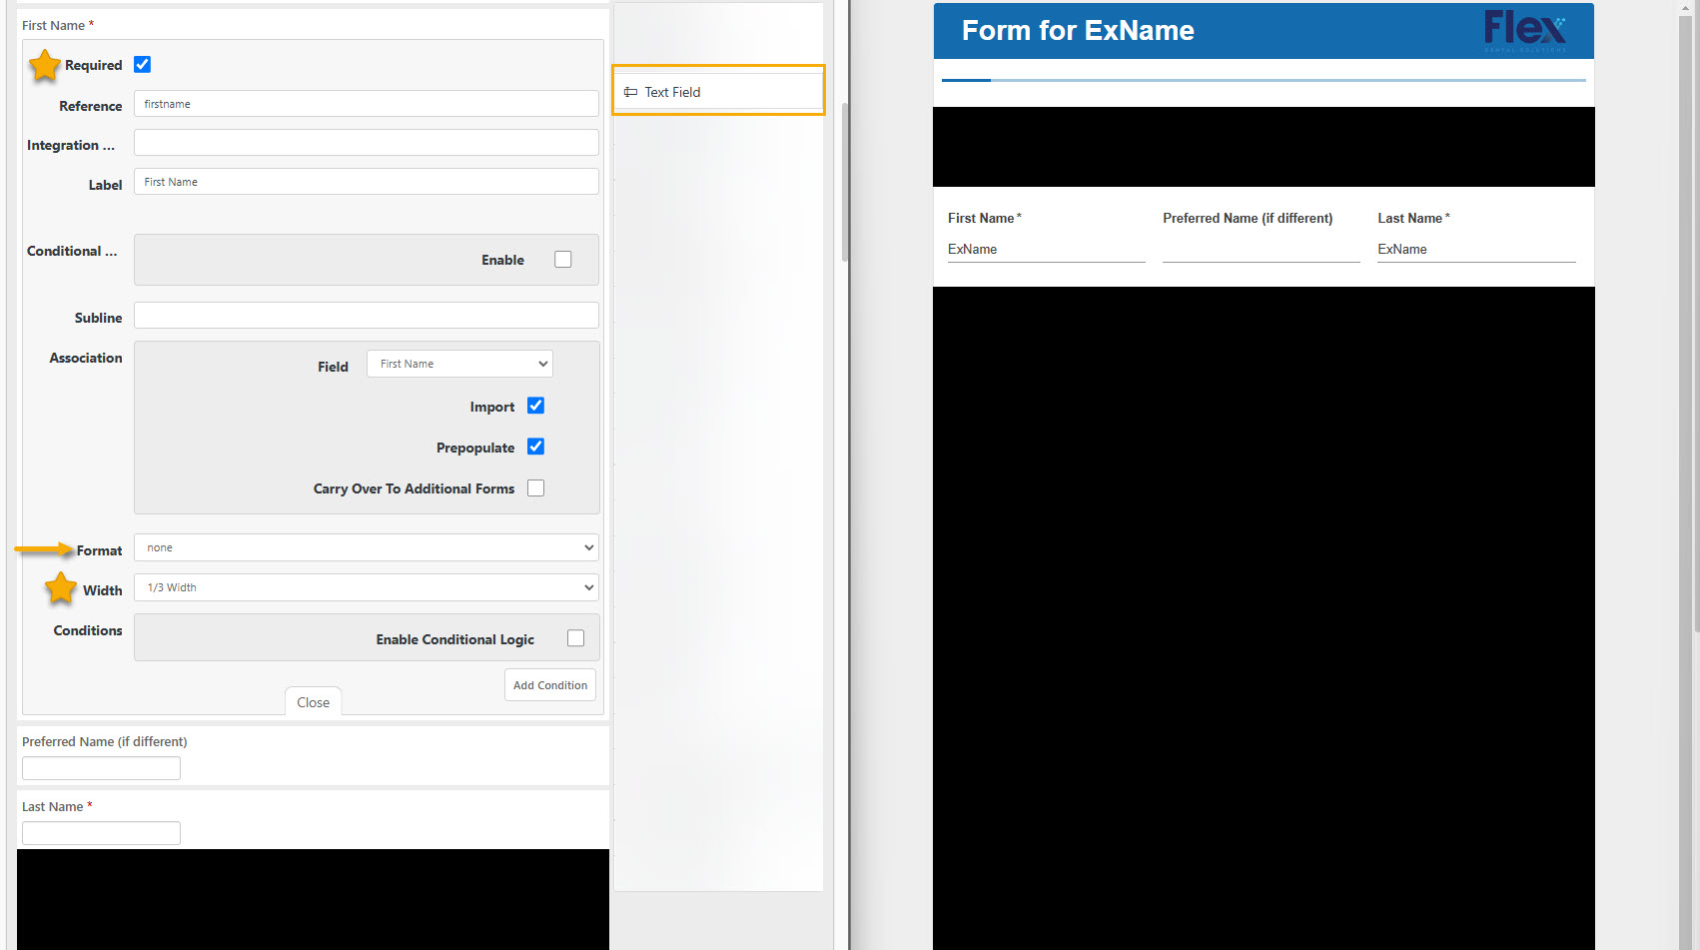Toggle the Prepopulate checkbox
Screen dimensions: 1700x950
point(536,447)
